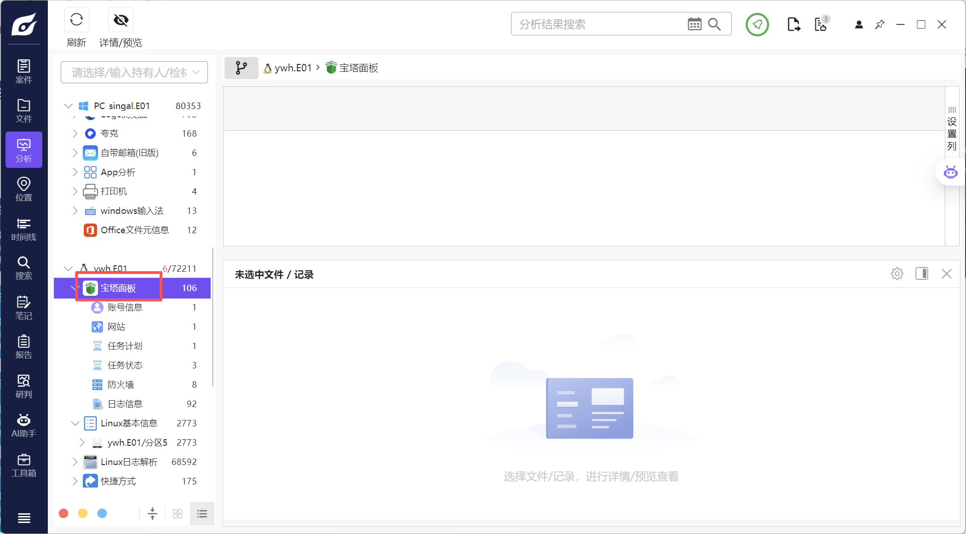Open the 文件 (Files) sidebar section
This screenshot has width=966, height=534.
[x=24, y=110]
